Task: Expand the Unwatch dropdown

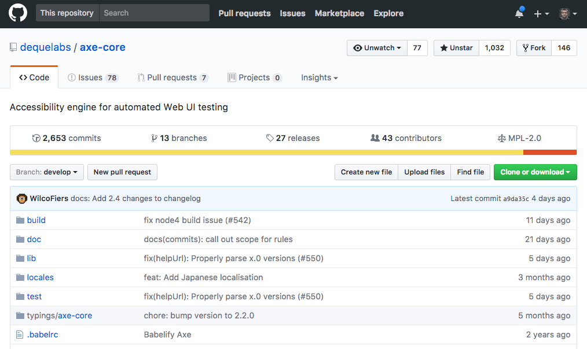Action: coord(377,48)
